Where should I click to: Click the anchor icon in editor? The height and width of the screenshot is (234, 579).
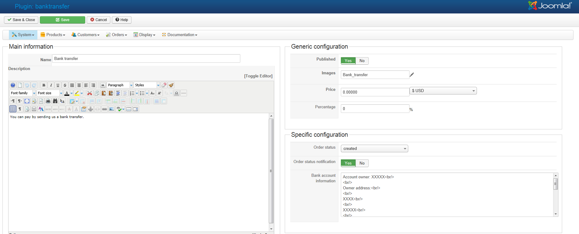90,109
